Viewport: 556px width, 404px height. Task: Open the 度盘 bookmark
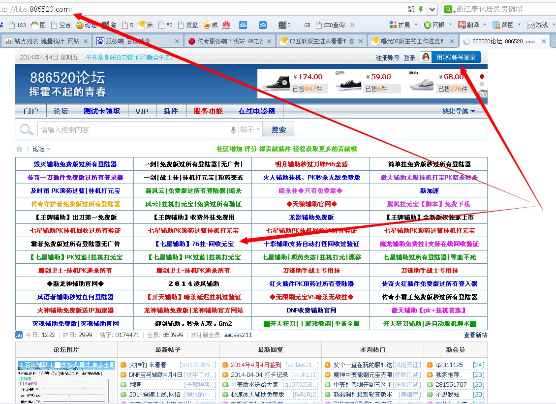pos(188,25)
